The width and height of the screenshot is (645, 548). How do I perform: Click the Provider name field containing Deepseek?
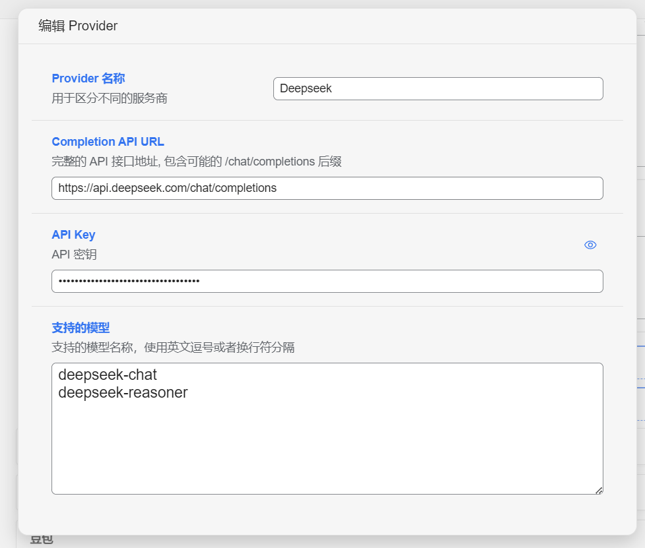tap(438, 89)
